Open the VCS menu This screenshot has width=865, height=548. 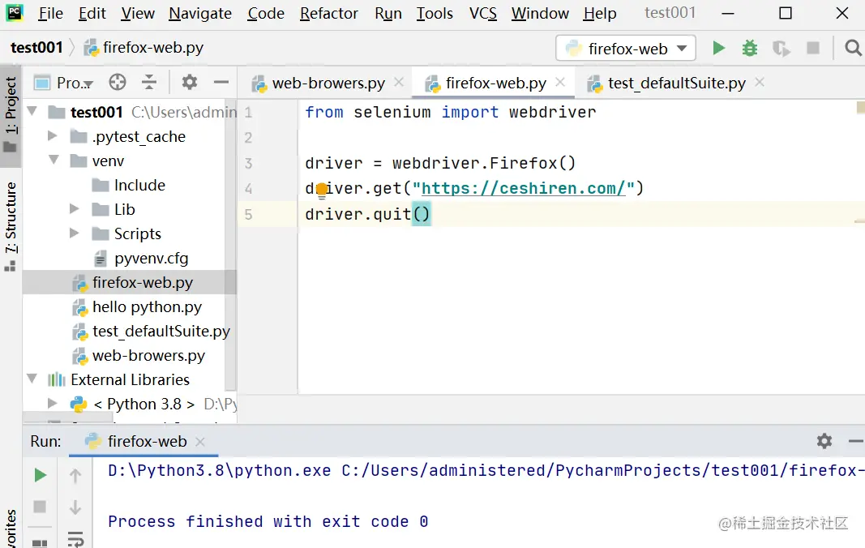tap(483, 13)
